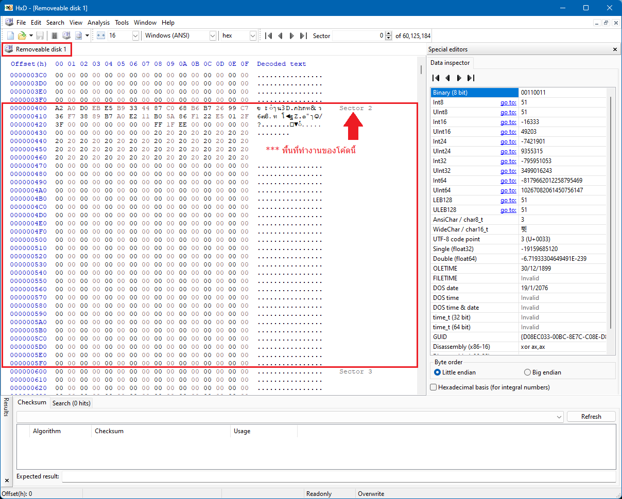Go to first sector in toolbar
Viewport: 622px width, 499px height.
click(268, 35)
